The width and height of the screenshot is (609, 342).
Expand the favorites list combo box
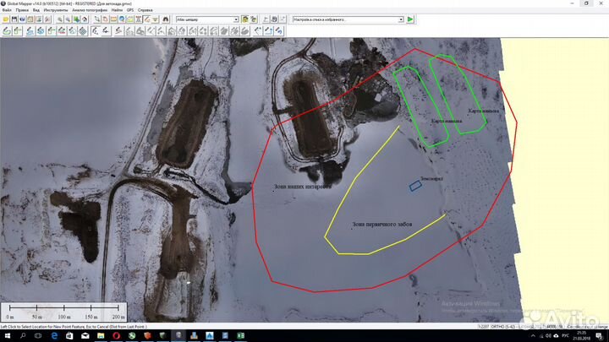point(347,19)
